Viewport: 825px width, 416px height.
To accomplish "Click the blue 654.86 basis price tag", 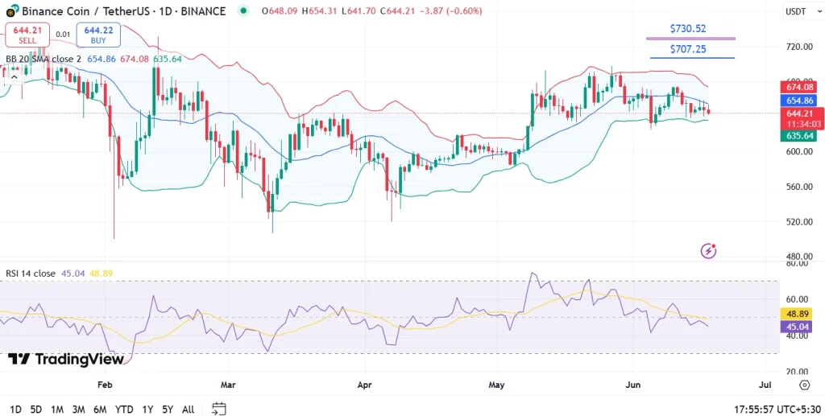I will (x=798, y=101).
